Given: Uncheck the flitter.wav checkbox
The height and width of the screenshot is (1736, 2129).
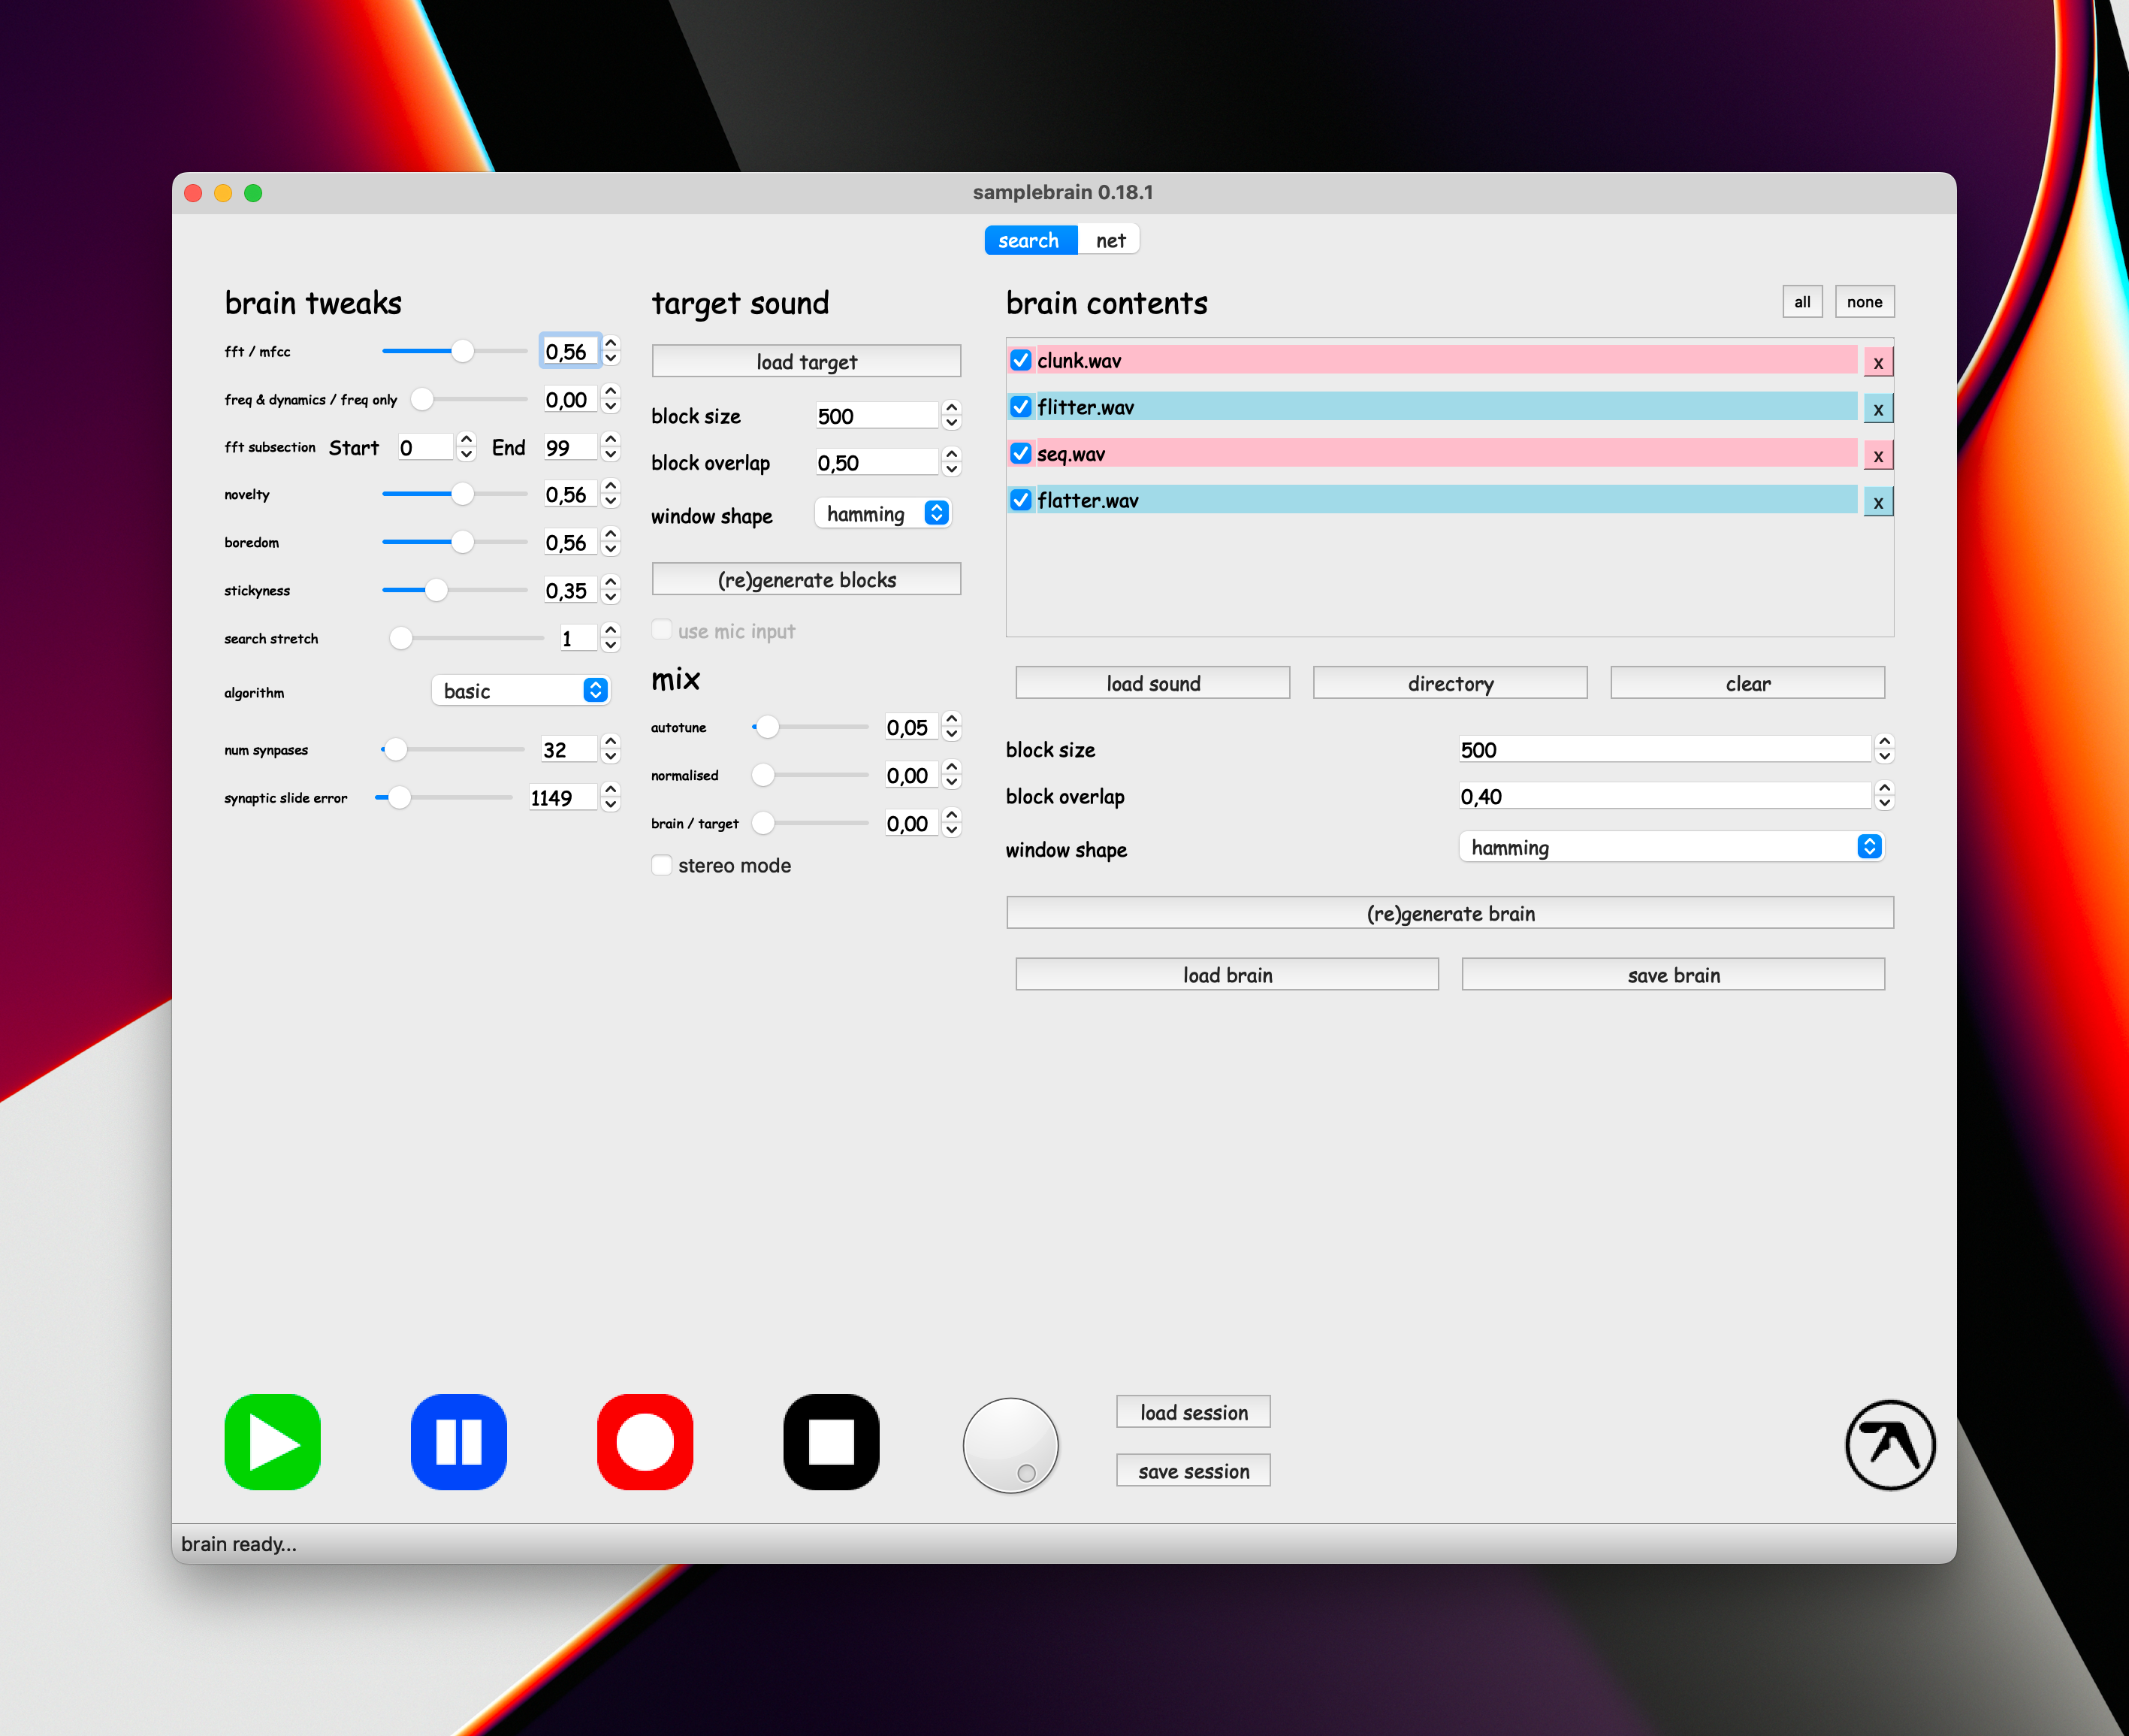Looking at the screenshot, I should [1020, 407].
